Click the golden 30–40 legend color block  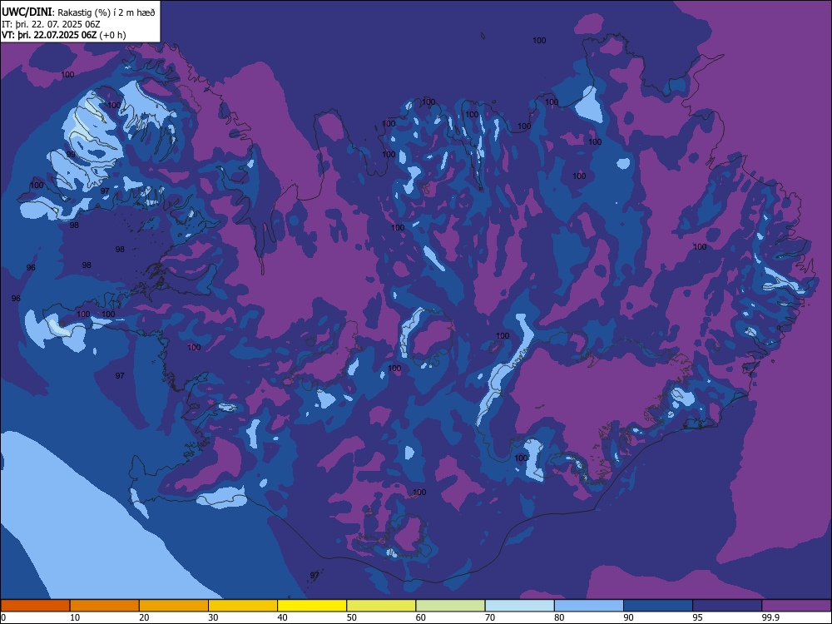(x=243, y=606)
